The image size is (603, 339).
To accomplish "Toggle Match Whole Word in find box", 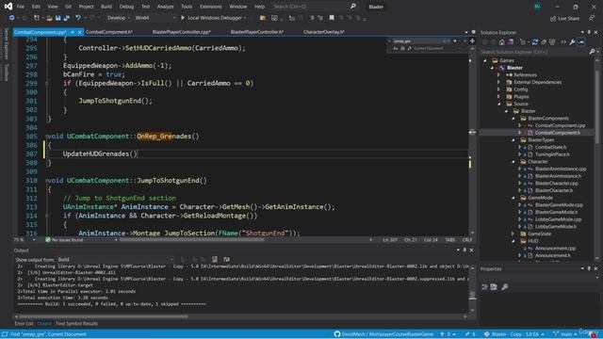I will tap(402, 48).
